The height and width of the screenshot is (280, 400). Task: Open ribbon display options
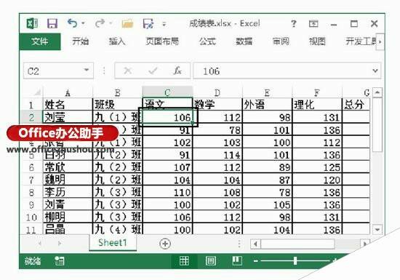coord(313,24)
